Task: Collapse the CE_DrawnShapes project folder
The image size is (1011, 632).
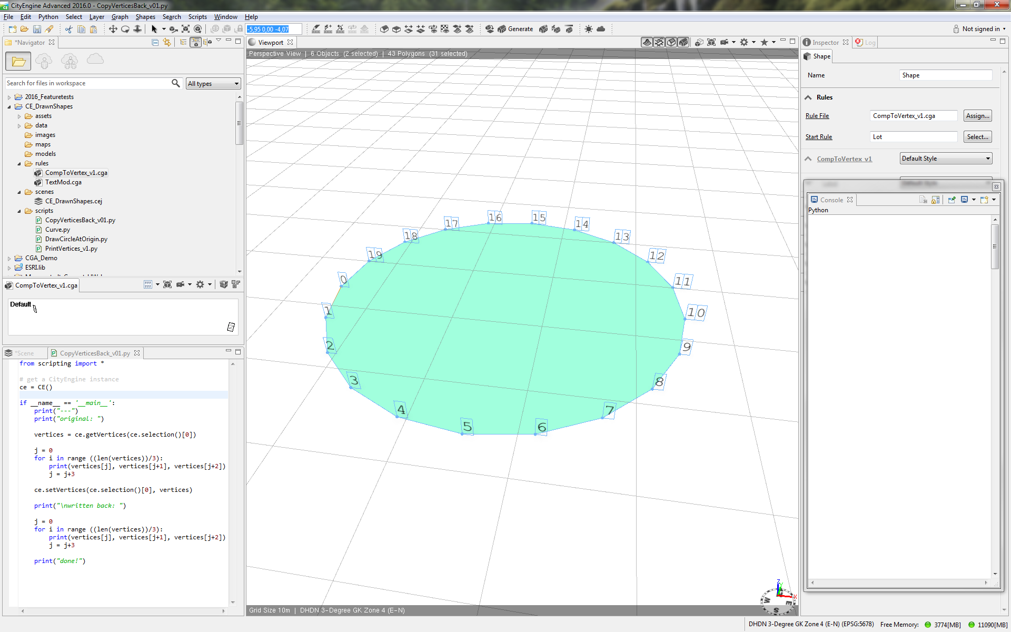Action: [x=9, y=107]
